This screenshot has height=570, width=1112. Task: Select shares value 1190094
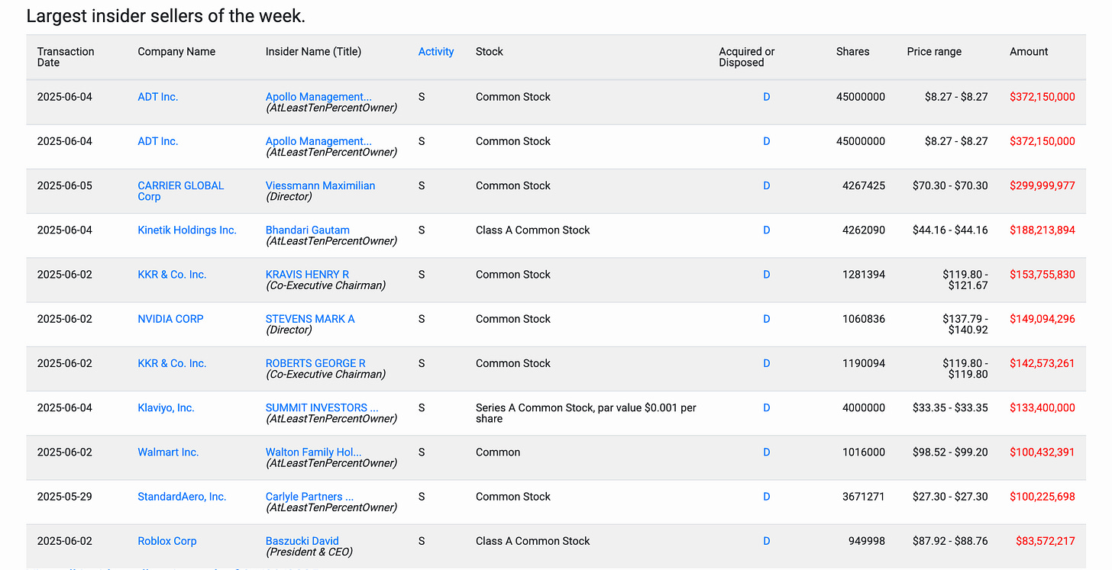[864, 363]
